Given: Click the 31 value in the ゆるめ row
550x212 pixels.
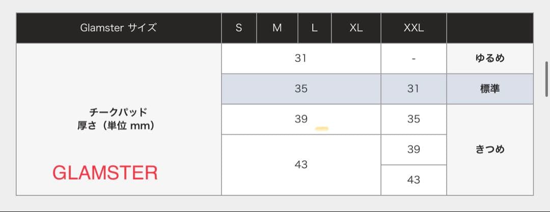Looking at the screenshot, I should [301, 58].
